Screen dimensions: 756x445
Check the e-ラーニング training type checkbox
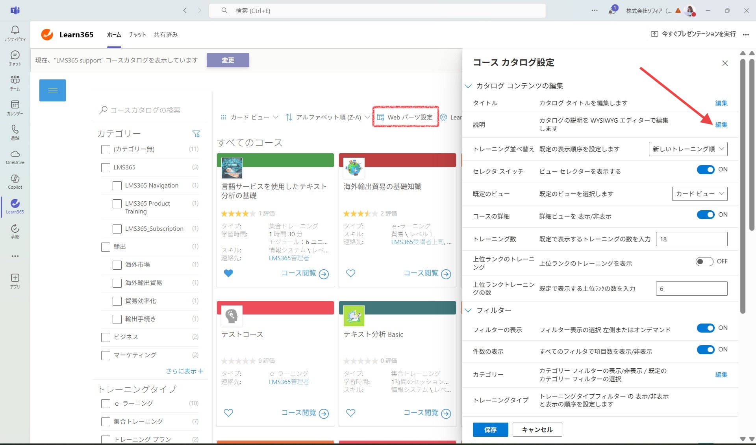[106, 404]
